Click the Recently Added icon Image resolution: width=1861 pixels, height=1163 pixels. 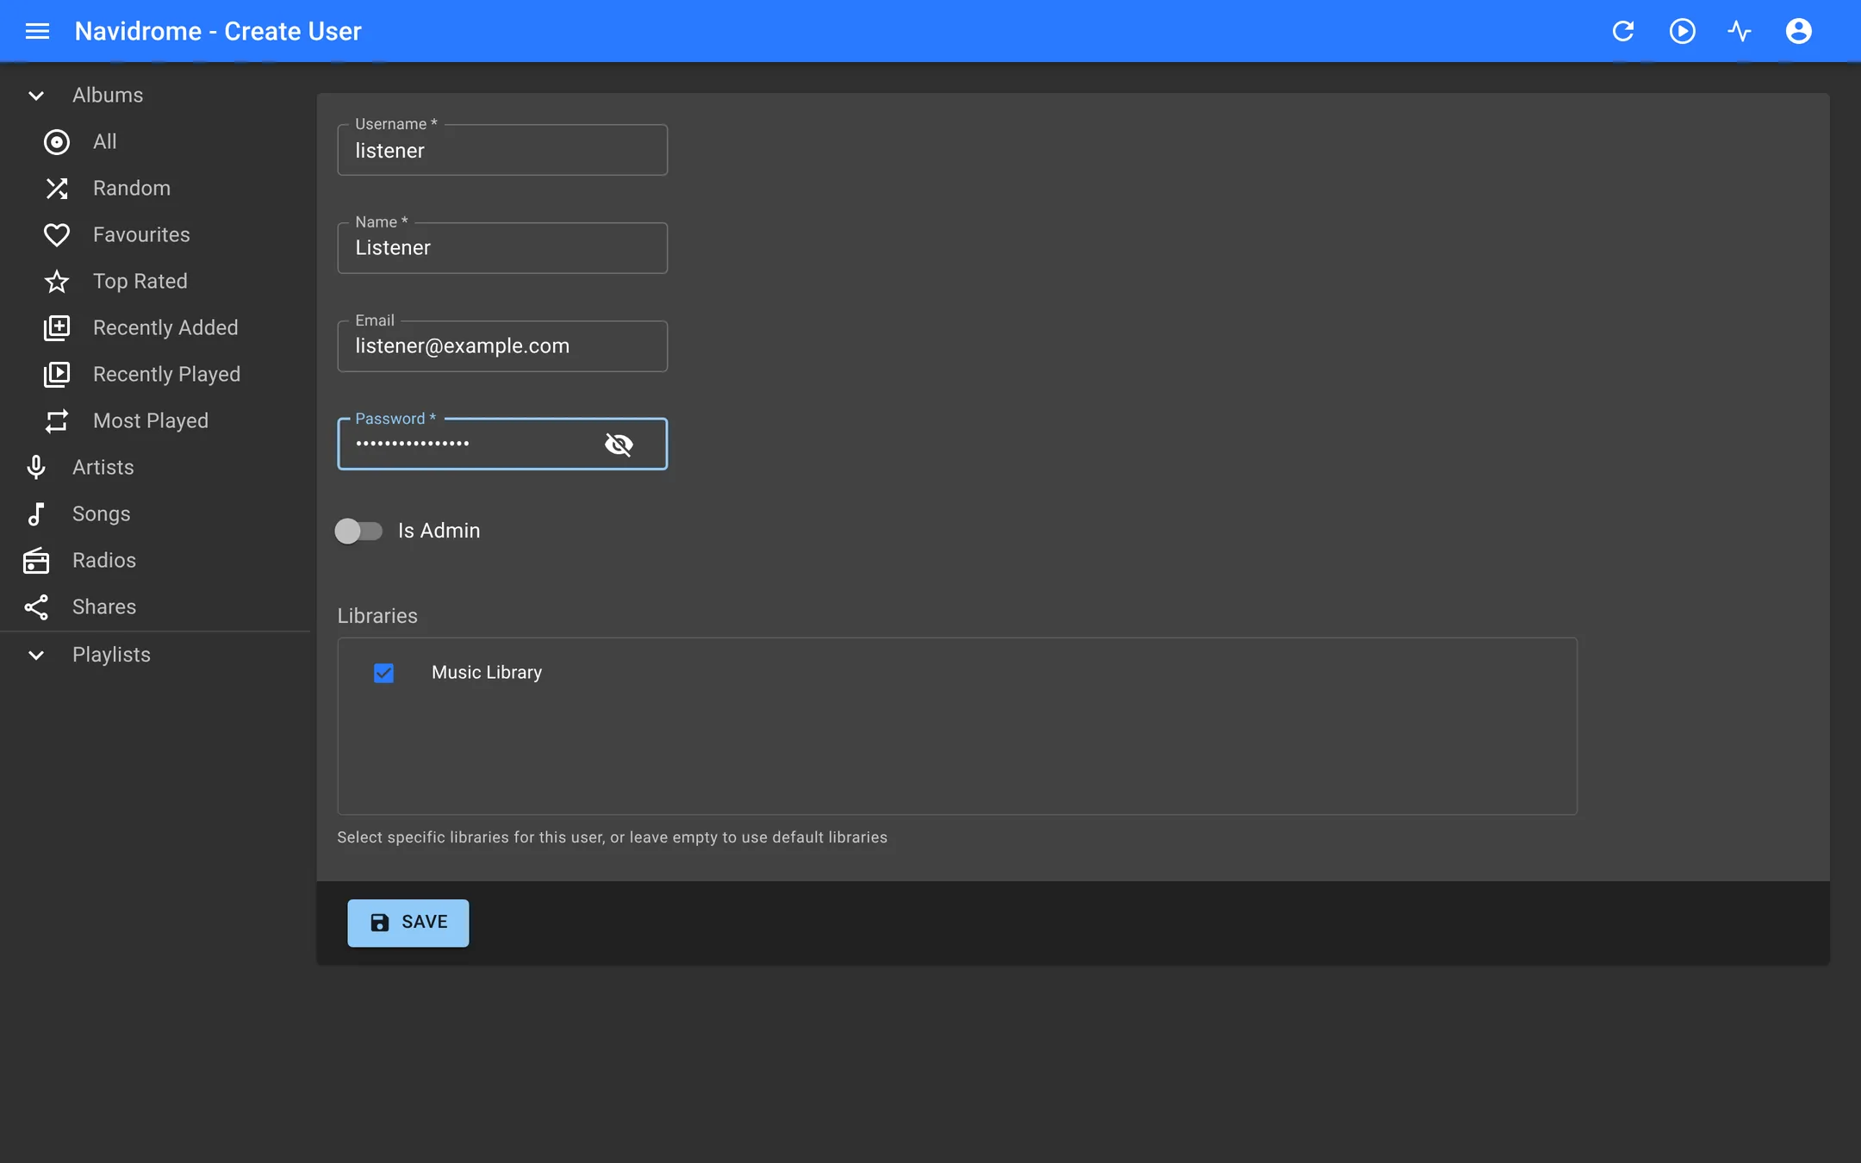coord(57,328)
